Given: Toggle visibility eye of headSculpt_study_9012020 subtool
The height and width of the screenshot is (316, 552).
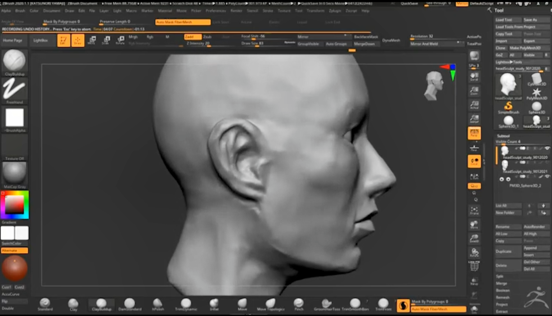Looking at the screenshot, I should (547, 148).
